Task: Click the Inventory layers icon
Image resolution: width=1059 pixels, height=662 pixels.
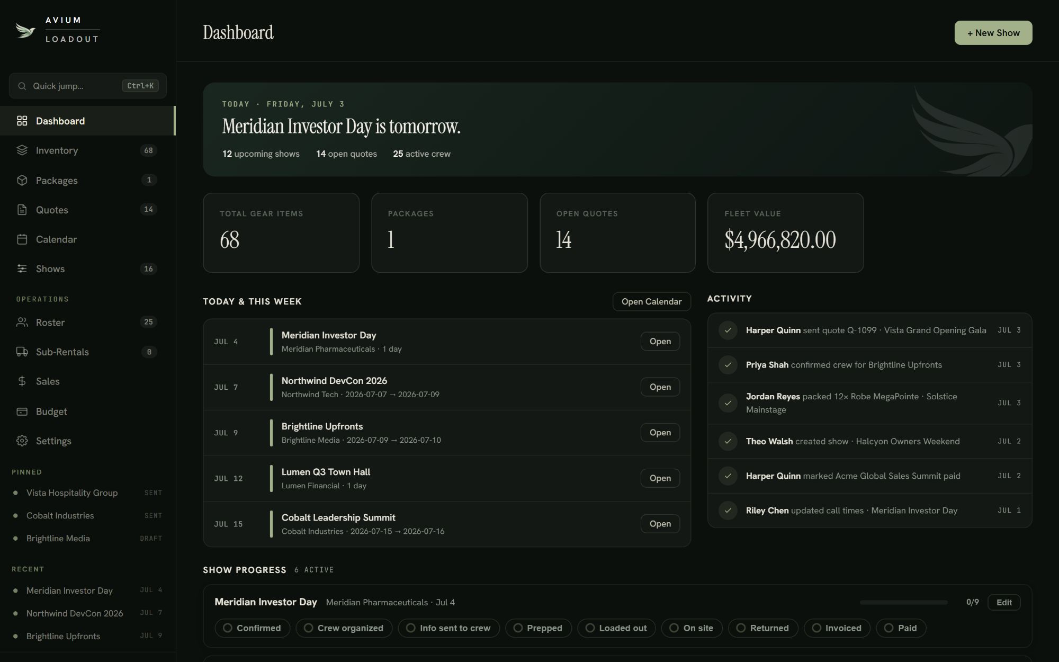Action: [x=22, y=150]
